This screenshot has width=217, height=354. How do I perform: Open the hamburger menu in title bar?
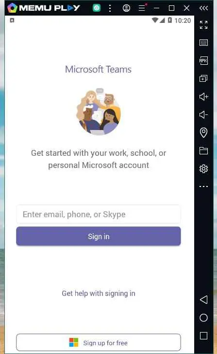(142, 8)
